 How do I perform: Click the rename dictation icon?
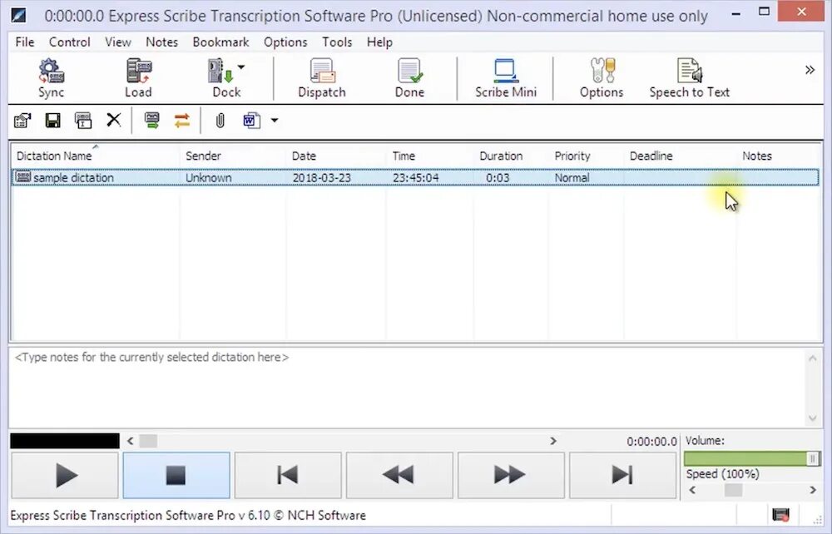[x=82, y=121]
